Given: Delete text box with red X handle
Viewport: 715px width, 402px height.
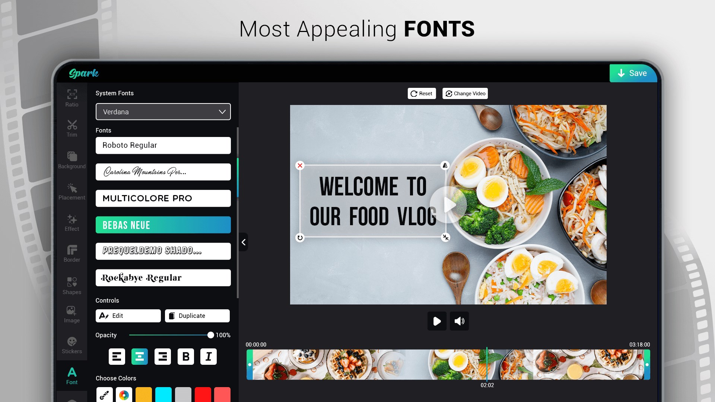Looking at the screenshot, I should click(300, 165).
